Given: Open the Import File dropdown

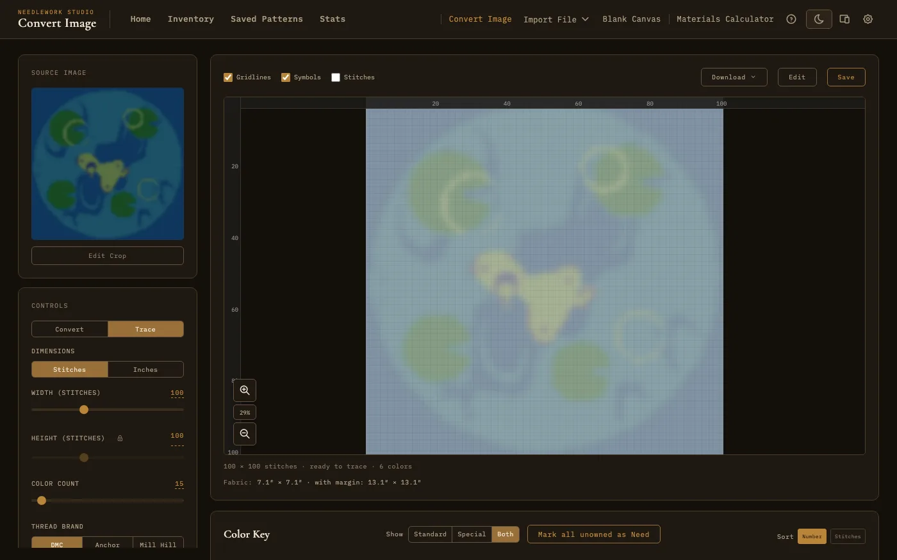Looking at the screenshot, I should coord(556,19).
